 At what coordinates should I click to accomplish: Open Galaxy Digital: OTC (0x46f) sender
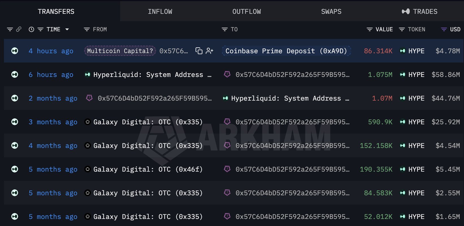pos(148,169)
